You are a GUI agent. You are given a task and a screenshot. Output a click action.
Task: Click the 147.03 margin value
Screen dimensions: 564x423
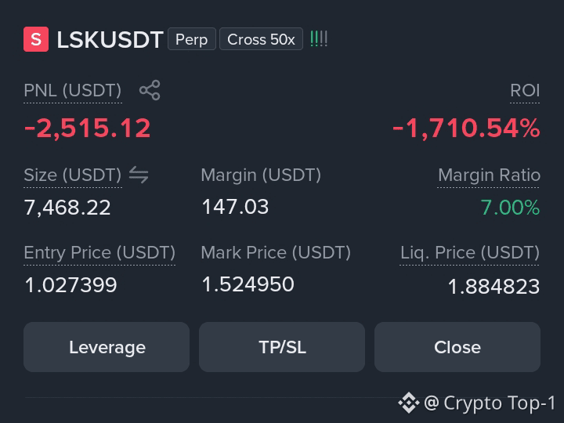[x=235, y=207]
